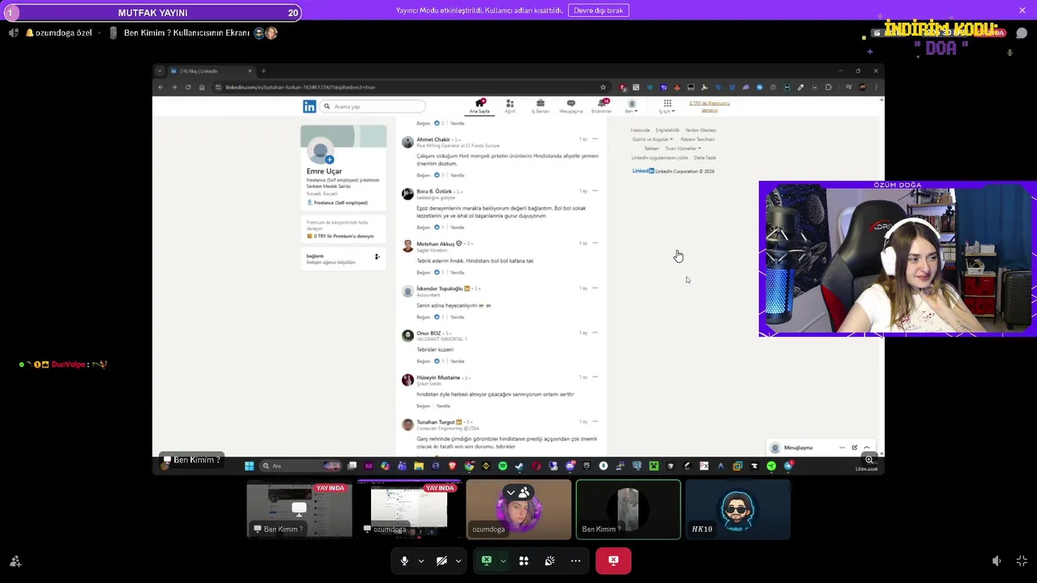Open Bildirimler tab in LinkedIn navbar
1037x583 pixels.
coord(601,106)
